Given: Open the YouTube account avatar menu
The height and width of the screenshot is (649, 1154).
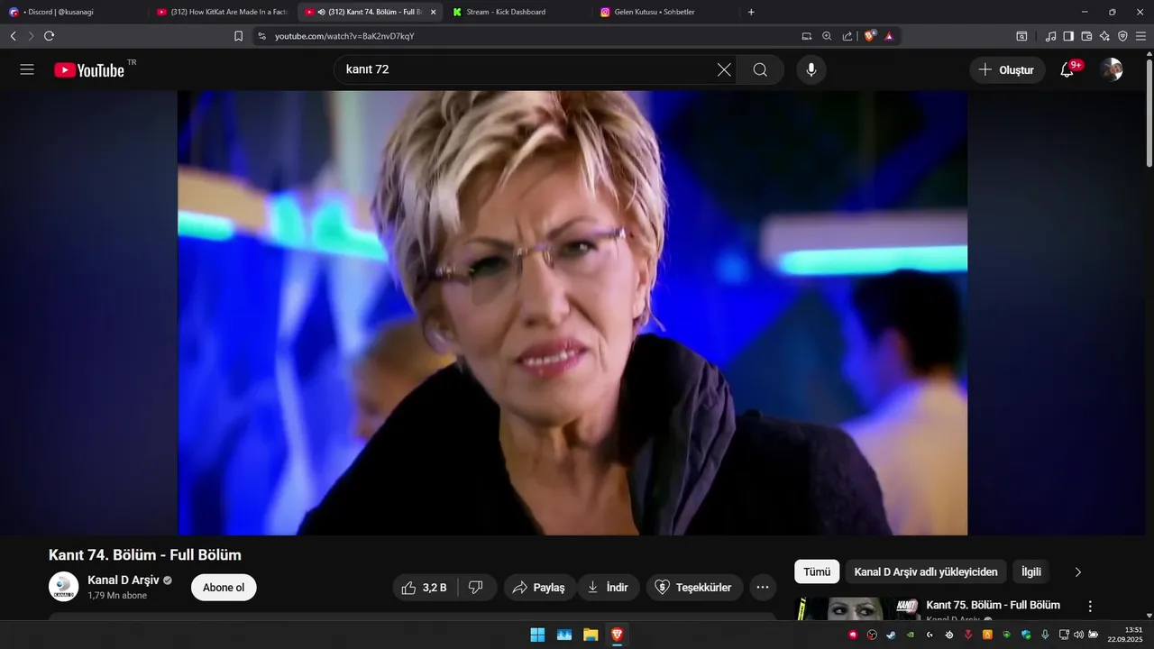Looking at the screenshot, I should (x=1112, y=69).
